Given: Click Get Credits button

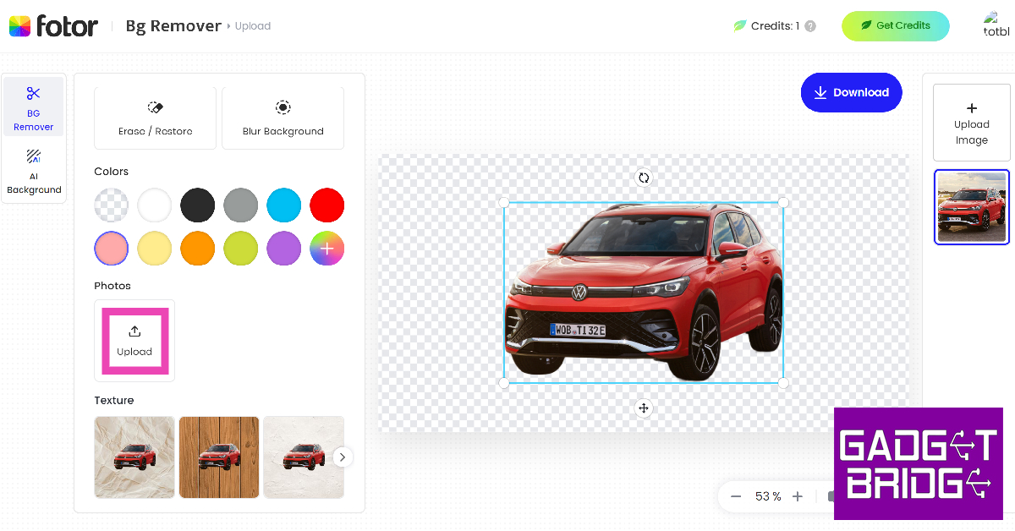Looking at the screenshot, I should 896,25.
